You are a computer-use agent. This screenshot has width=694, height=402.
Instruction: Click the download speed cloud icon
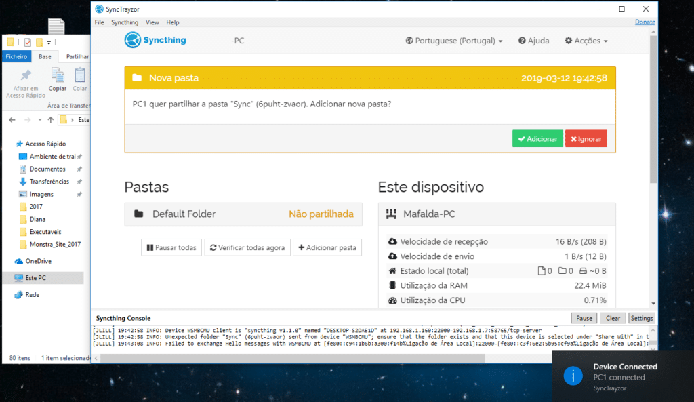pos(392,241)
